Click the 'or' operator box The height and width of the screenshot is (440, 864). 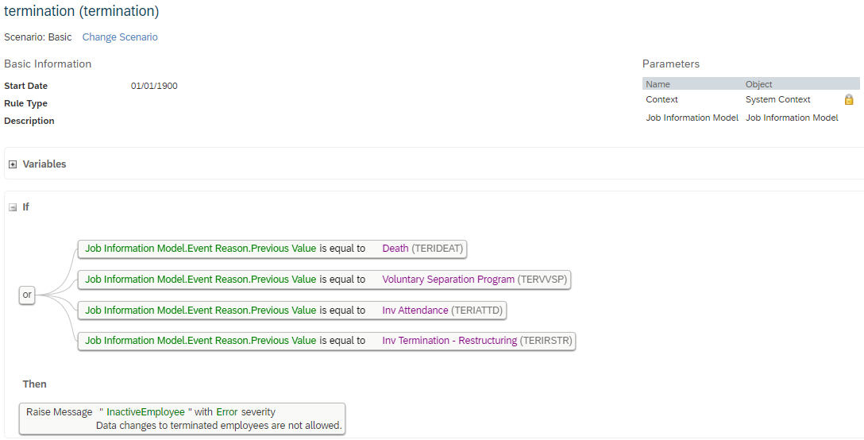click(27, 295)
